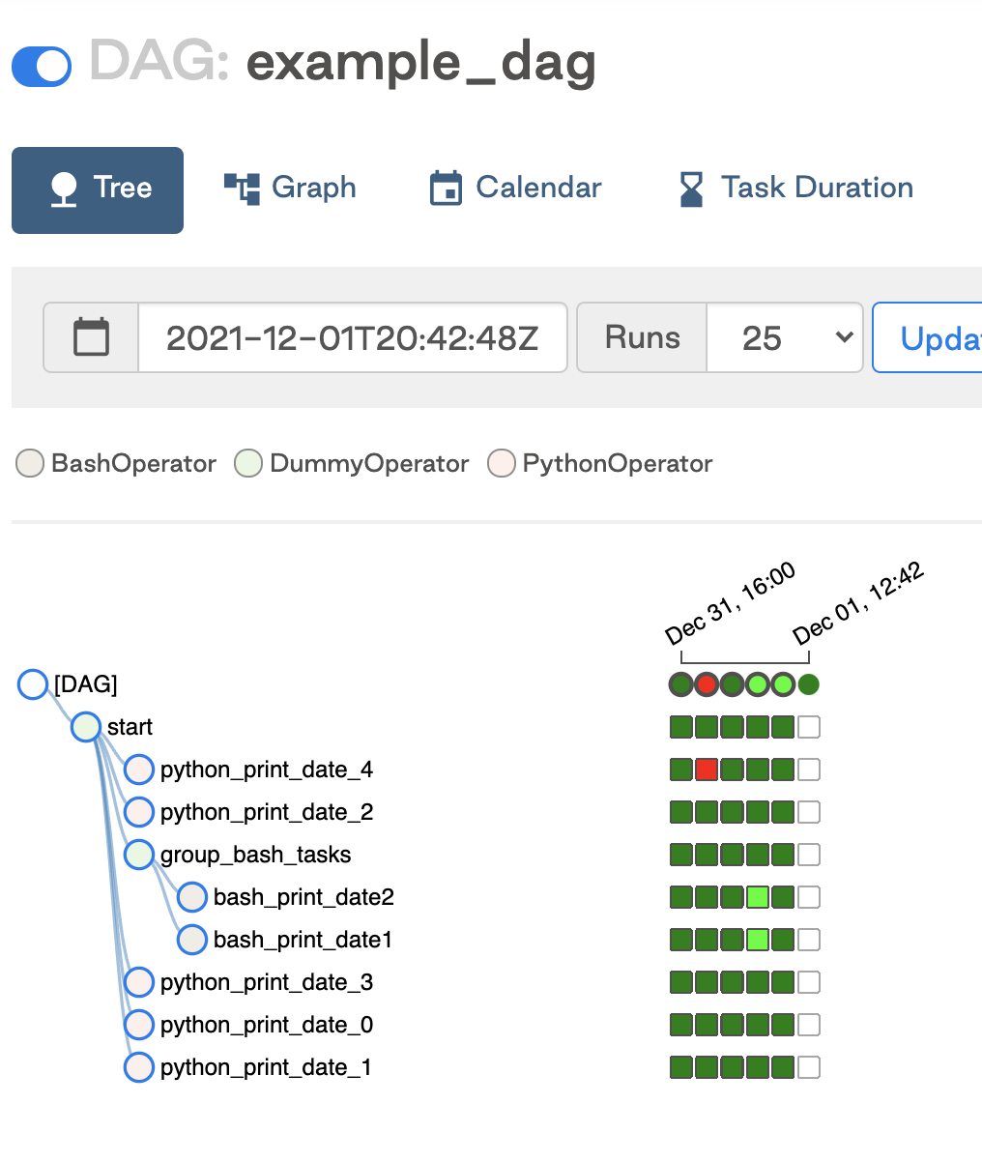Click the light green bash_print_date1 task square

[x=758, y=940]
